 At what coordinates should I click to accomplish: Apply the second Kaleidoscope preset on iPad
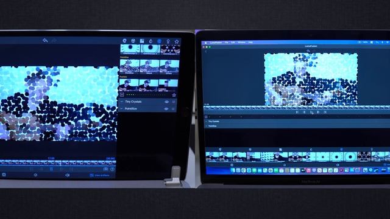tap(150, 49)
